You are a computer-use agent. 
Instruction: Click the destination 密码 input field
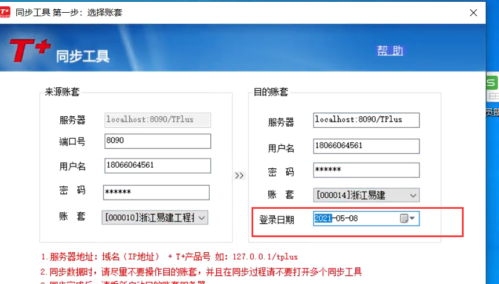[366, 170]
